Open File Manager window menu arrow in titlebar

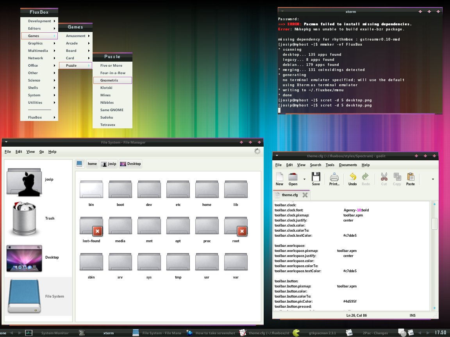click(6, 142)
